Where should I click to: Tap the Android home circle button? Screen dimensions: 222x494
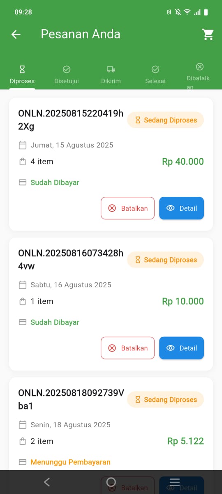(111, 482)
